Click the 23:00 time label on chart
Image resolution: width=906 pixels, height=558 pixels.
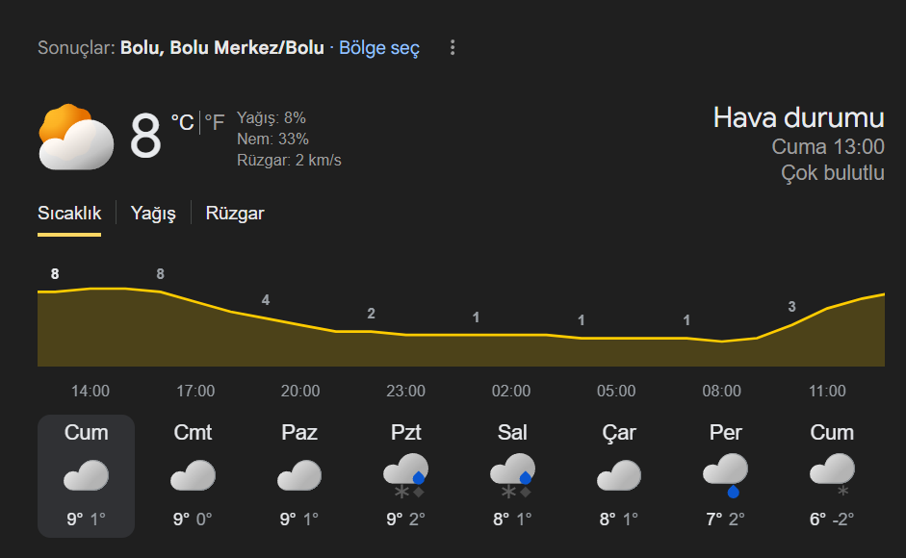pos(405,392)
